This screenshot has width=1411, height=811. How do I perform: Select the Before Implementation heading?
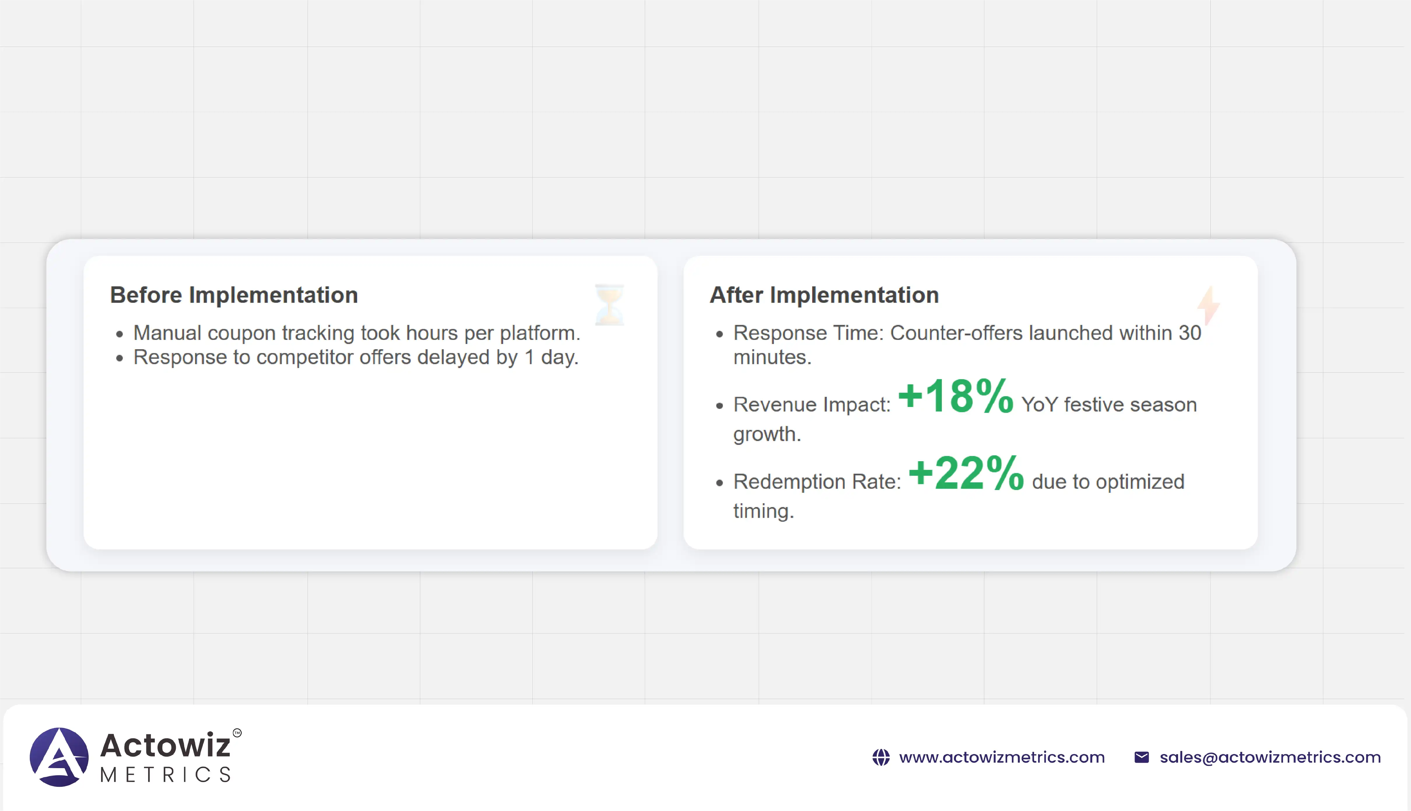point(234,295)
